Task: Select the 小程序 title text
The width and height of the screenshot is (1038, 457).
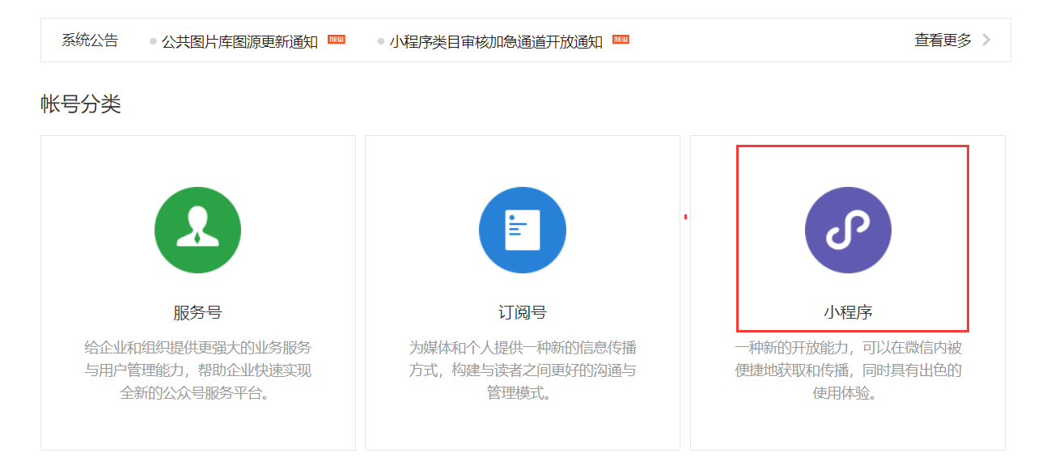Action: pyautogui.click(x=848, y=312)
